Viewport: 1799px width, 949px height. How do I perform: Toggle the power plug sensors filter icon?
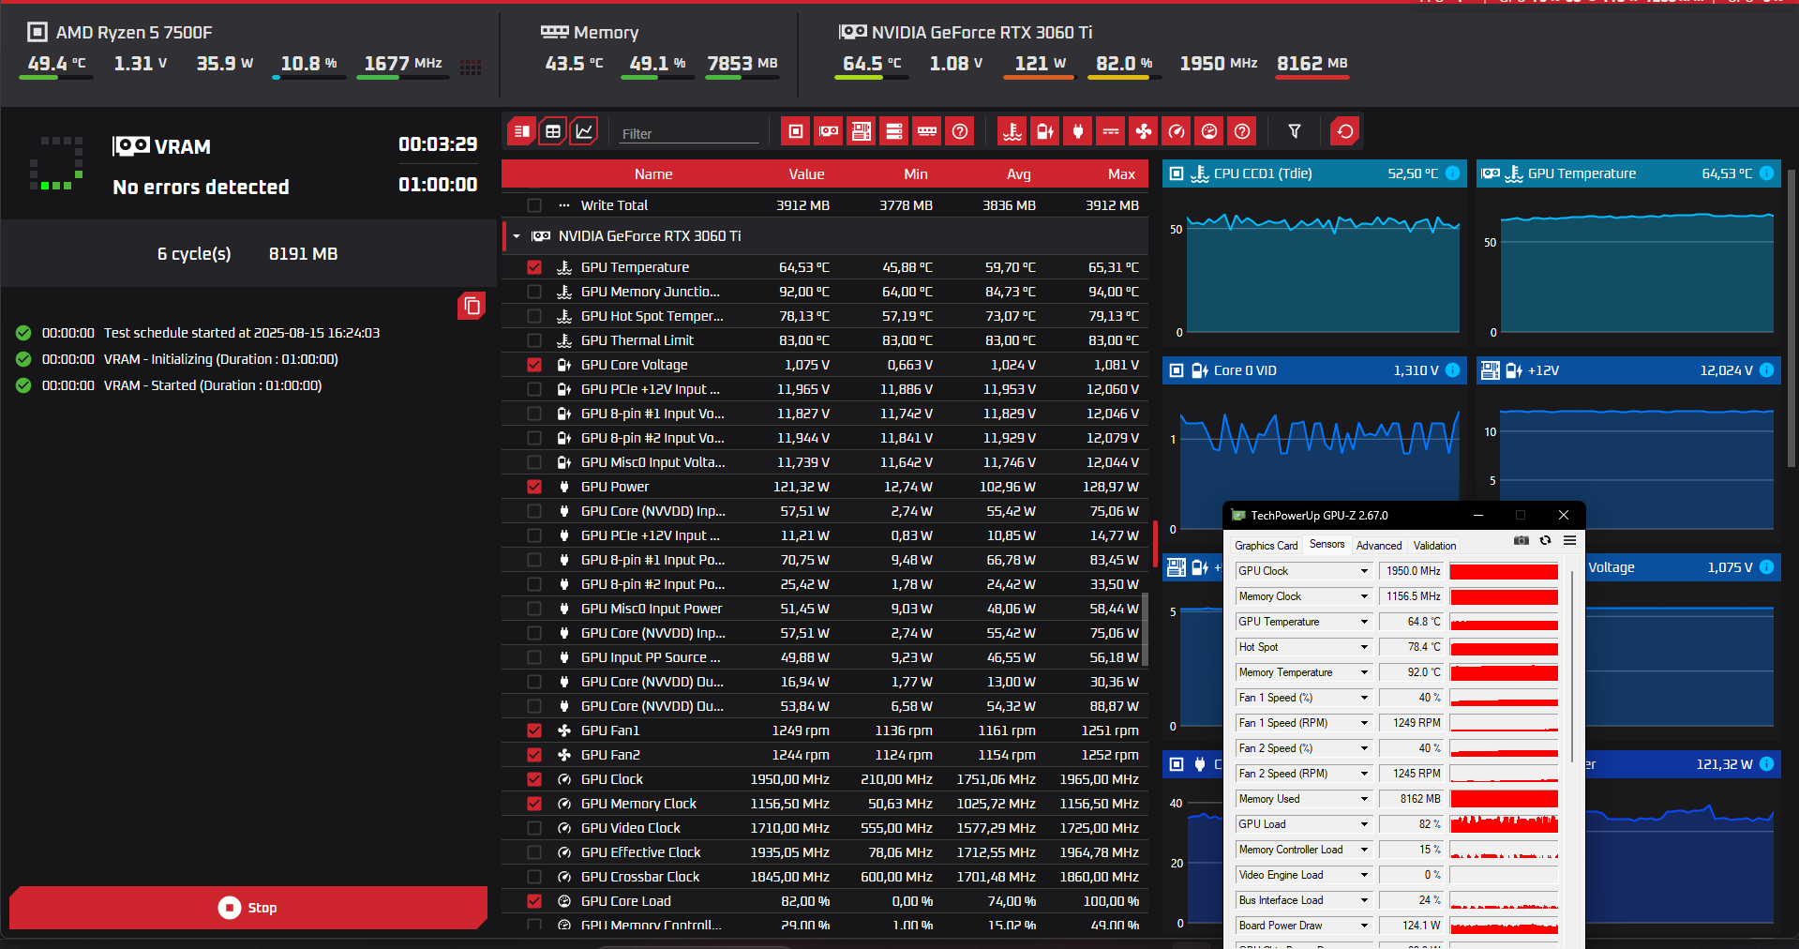pos(1078,131)
